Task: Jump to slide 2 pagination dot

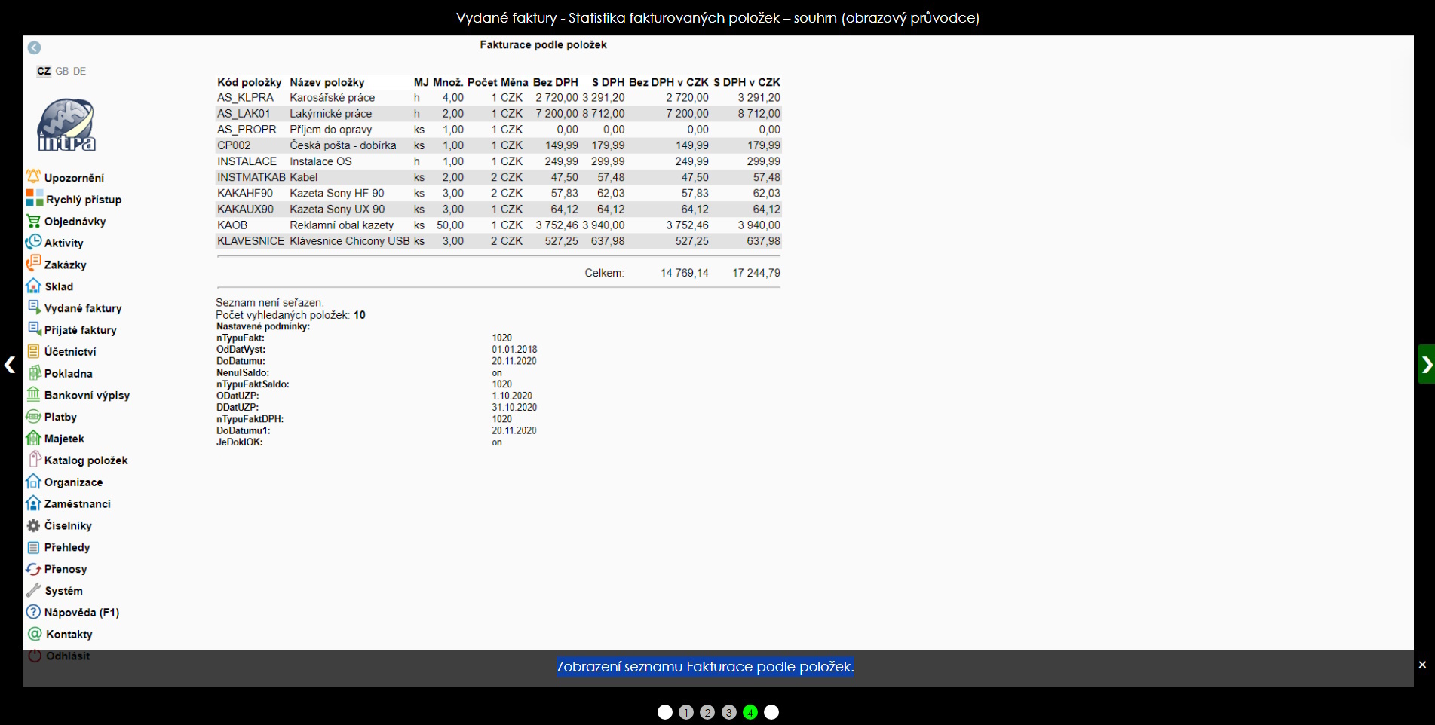Action: point(707,712)
